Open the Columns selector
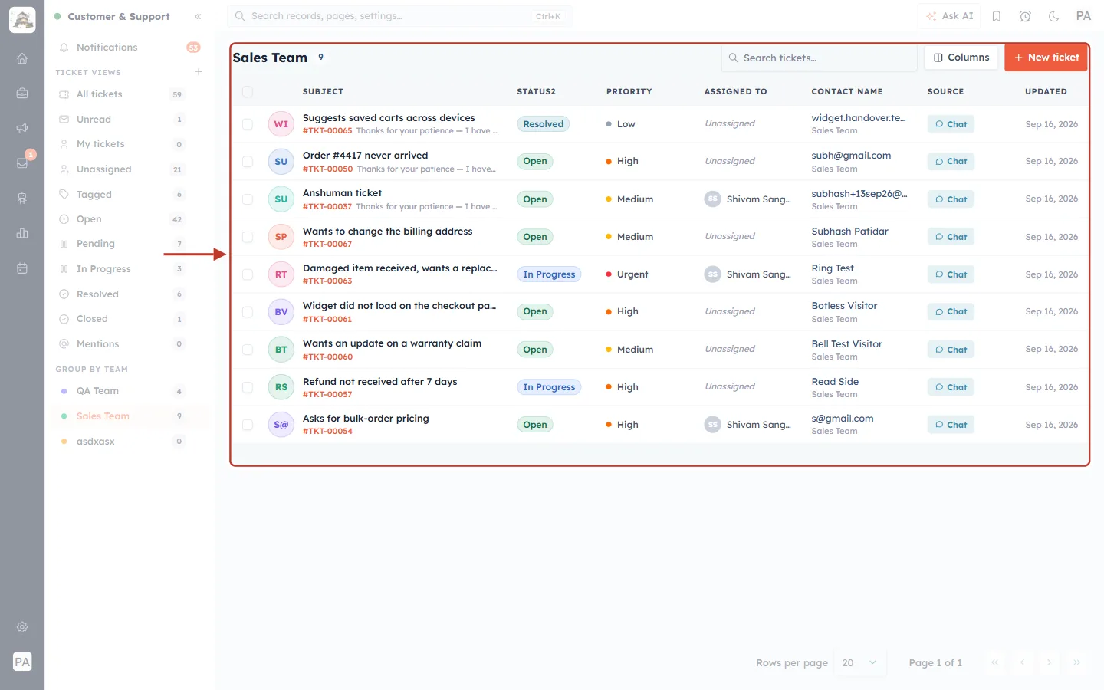The height and width of the screenshot is (690, 1104). pyautogui.click(x=961, y=58)
